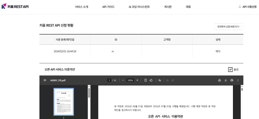The width and height of the screenshot is (259, 119).
Task: Click the API 사용신청 link
Action: coord(249,7)
